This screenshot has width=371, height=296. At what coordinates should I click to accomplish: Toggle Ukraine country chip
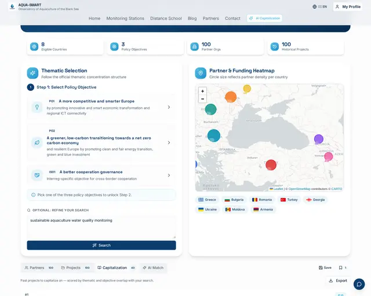pos(208,210)
